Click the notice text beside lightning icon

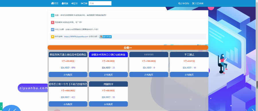(68, 22)
